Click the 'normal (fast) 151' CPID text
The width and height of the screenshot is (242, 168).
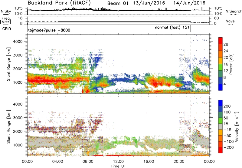point(172,28)
